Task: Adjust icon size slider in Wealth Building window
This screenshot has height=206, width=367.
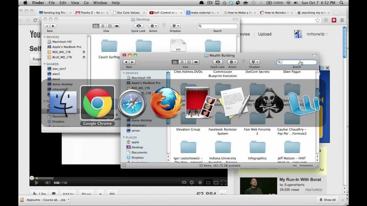Action: [x=303, y=166]
